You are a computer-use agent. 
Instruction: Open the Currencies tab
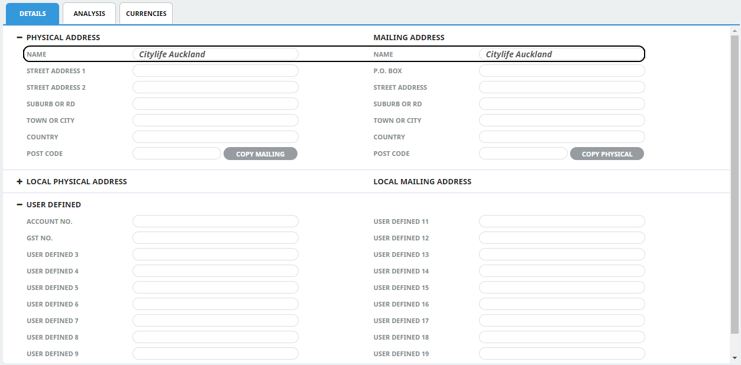pos(146,14)
